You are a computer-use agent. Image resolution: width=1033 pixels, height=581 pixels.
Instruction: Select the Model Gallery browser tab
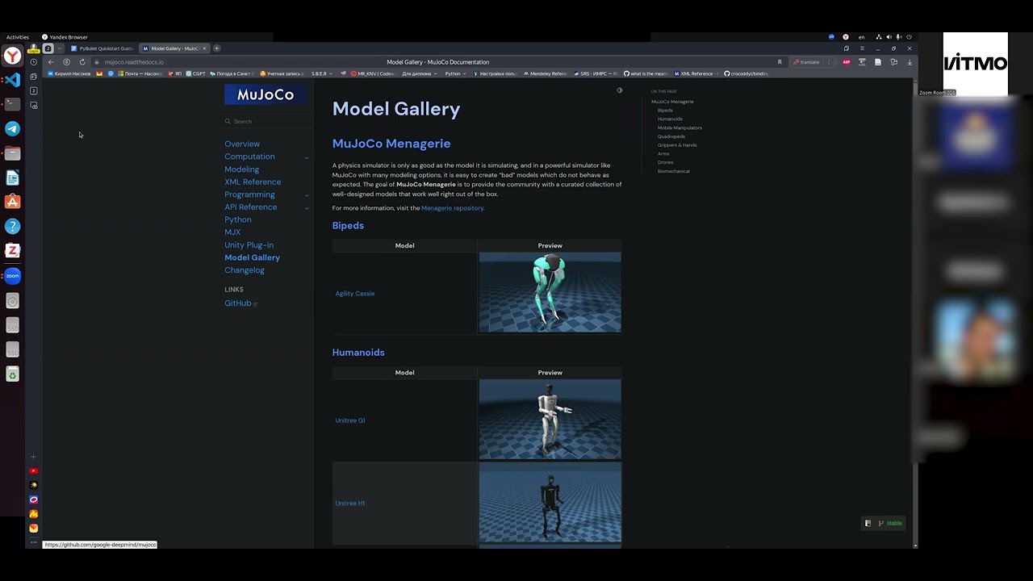173,48
